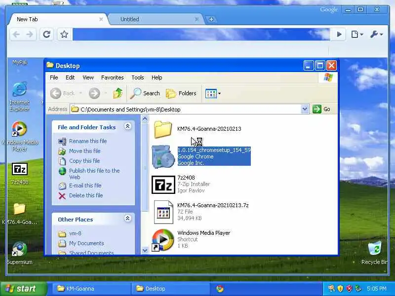Click the red shield tray icon

click(349, 289)
